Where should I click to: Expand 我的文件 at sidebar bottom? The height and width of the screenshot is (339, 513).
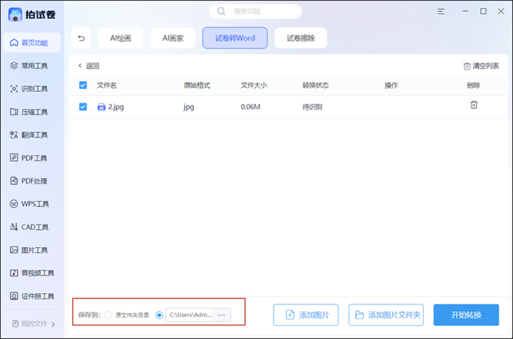coord(33,324)
